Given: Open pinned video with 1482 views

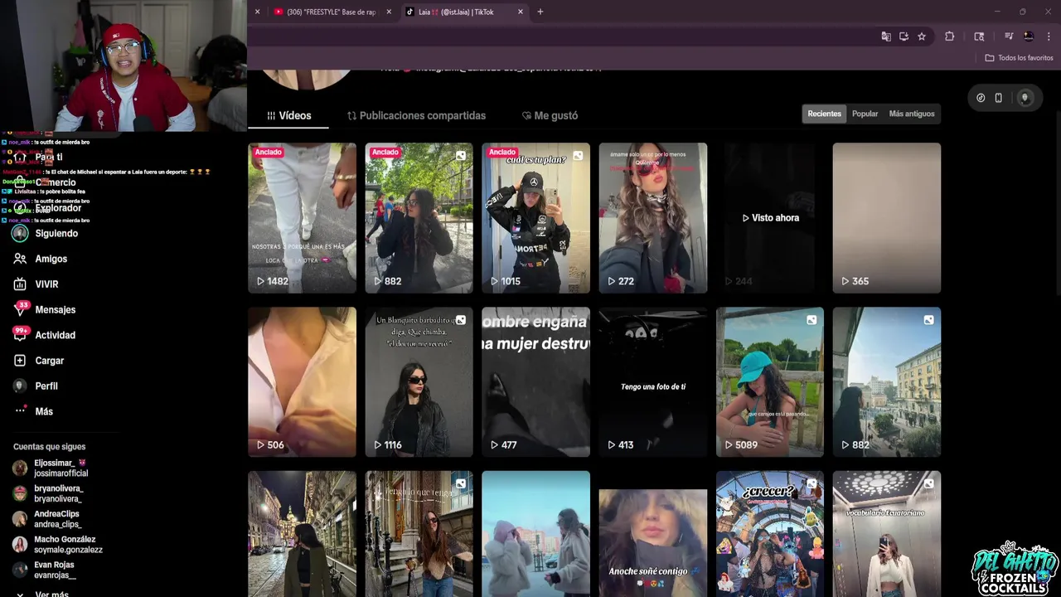Looking at the screenshot, I should (302, 218).
